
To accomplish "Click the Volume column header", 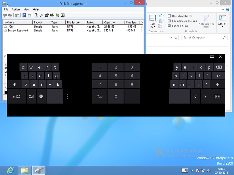I will pyautogui.click(x=18, y=22).
